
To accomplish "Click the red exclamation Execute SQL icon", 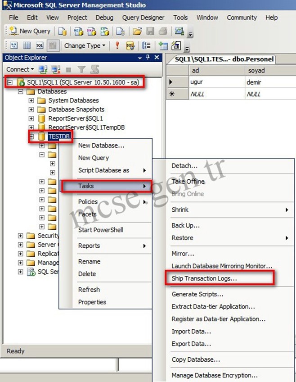I will (117, 45).
